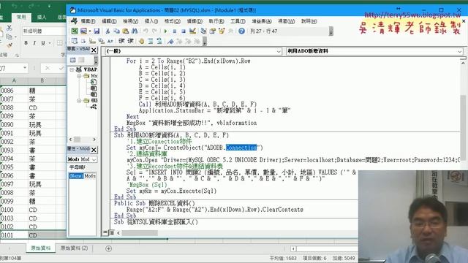Open the 檢視(V) menu

coord(130,21)
